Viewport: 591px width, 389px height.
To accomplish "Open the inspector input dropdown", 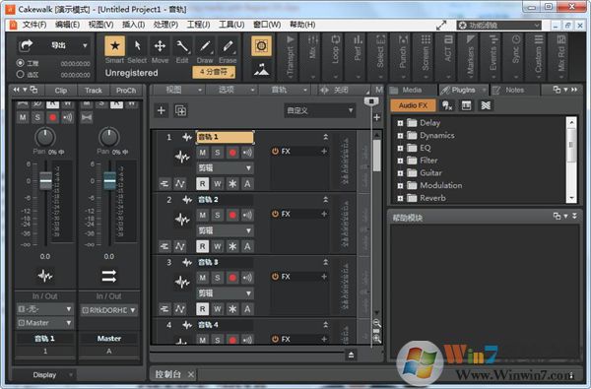I will pos(45,309).
